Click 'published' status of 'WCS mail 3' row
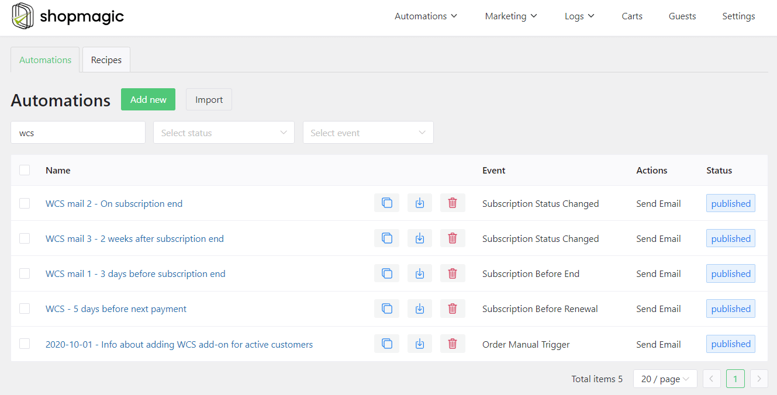The image size is (777, 395). pos(731,238)
